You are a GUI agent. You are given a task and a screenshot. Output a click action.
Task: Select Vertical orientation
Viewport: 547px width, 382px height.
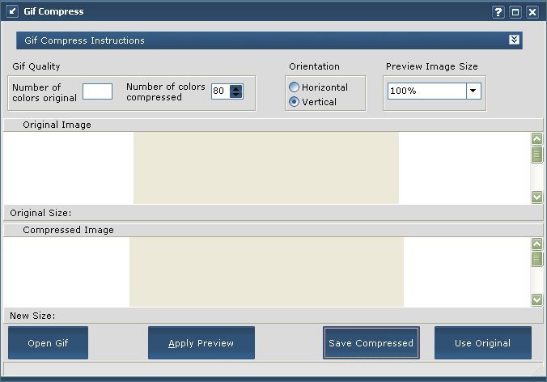pos(295,102)
